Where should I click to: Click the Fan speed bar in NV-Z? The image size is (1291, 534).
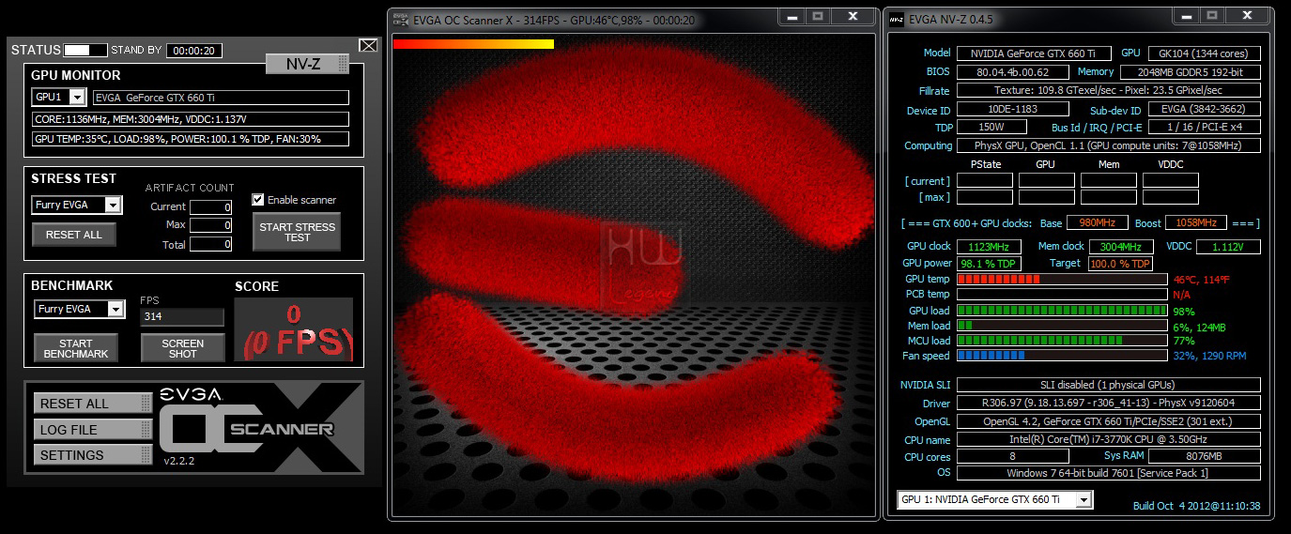(1061, 356)
